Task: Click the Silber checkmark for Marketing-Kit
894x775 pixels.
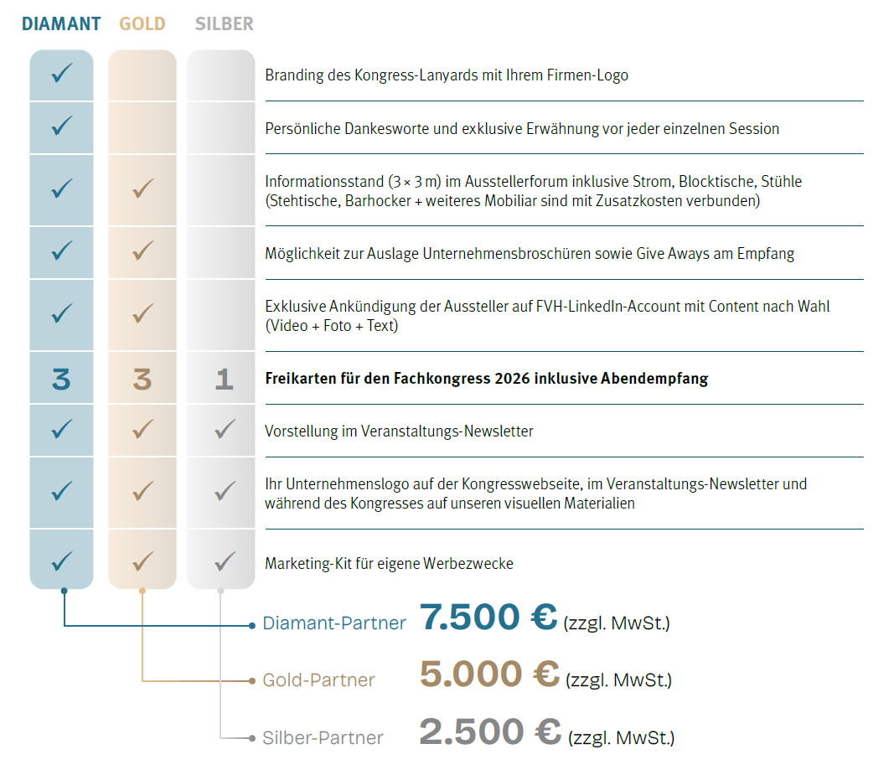Action: click(x=224, y=561)
